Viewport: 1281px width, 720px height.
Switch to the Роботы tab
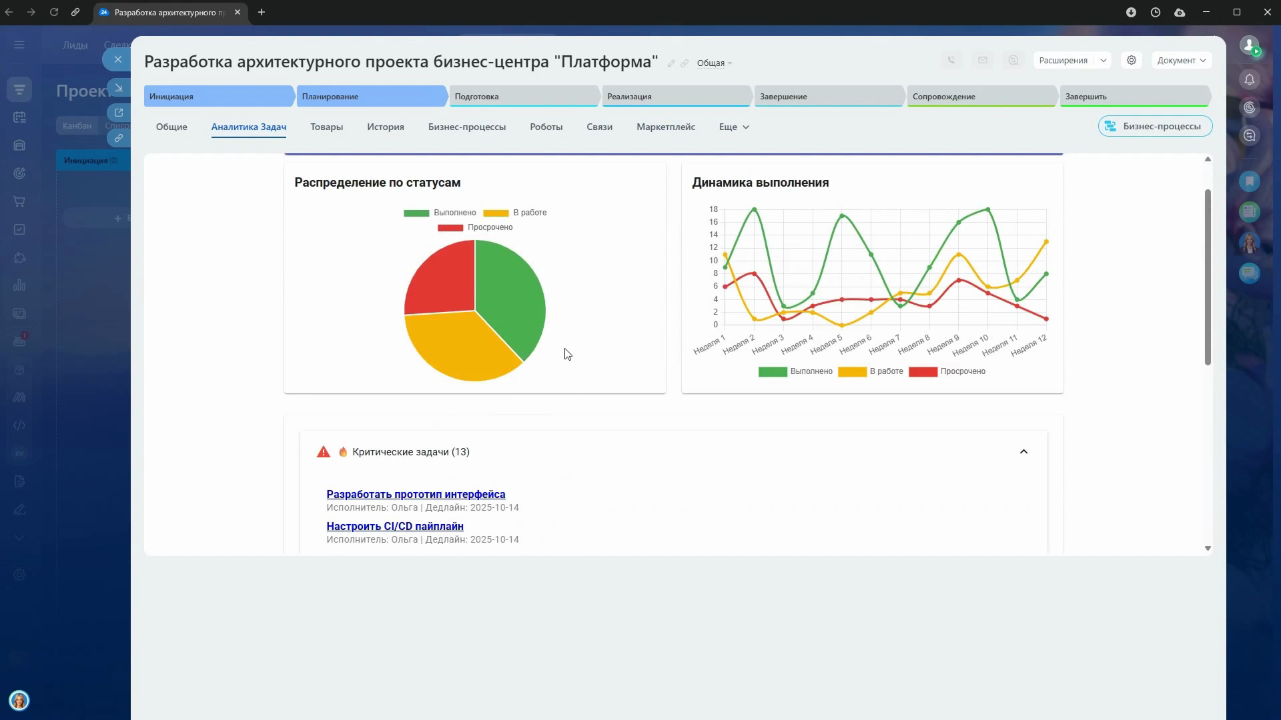tap(546, 127)
